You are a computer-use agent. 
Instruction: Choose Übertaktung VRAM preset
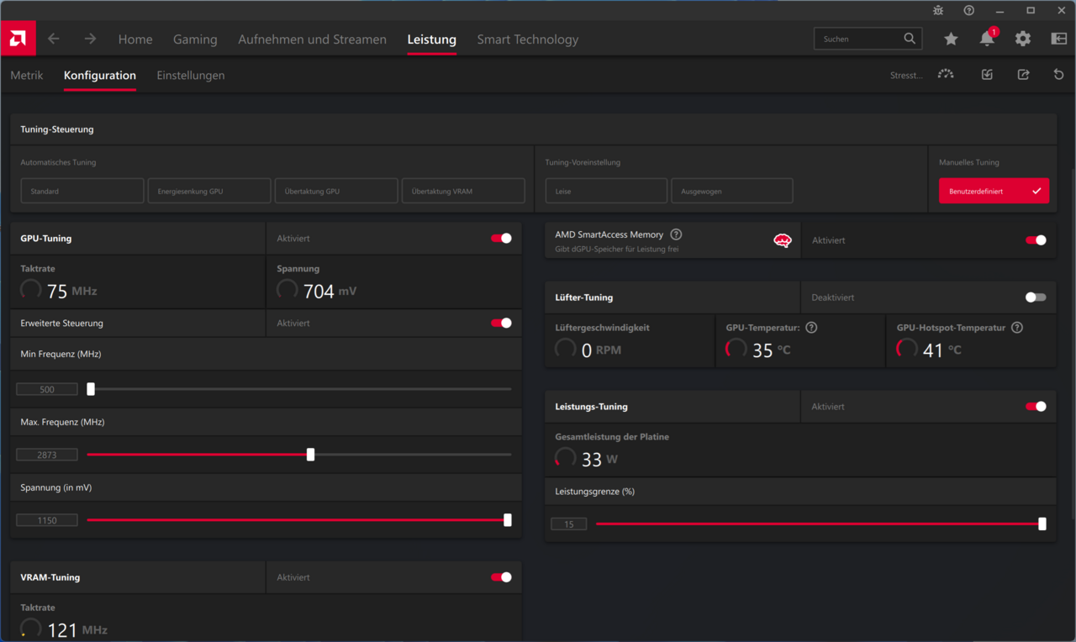tap(463, 191)
